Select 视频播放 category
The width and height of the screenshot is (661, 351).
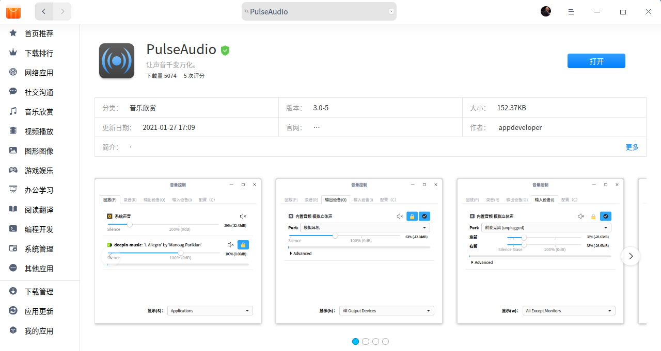40,131
